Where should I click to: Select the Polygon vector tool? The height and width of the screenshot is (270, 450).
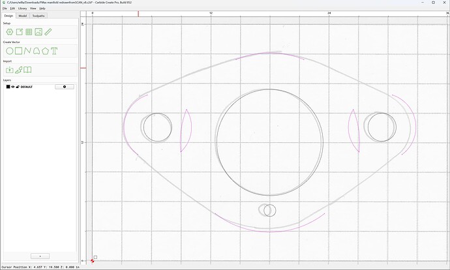[x=45, y=51]
